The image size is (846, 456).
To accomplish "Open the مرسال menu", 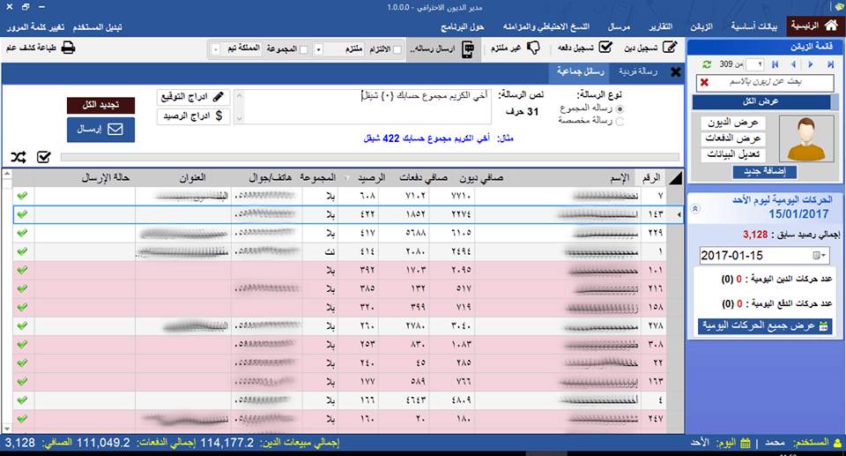I will click(619, 26).
